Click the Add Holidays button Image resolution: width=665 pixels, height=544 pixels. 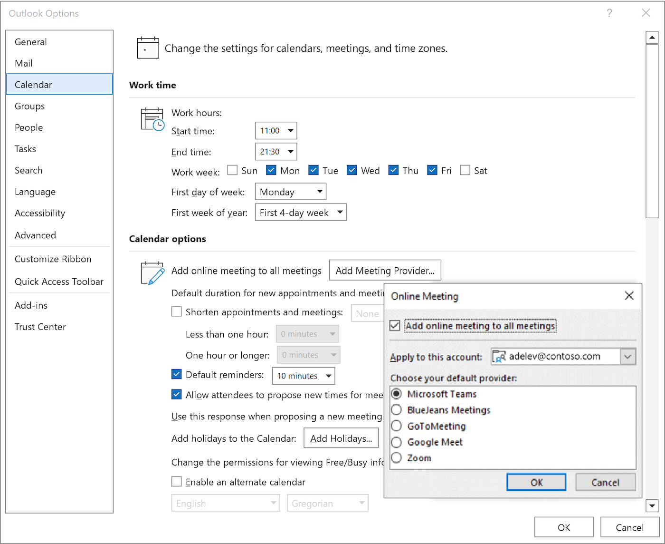(341, 438)
